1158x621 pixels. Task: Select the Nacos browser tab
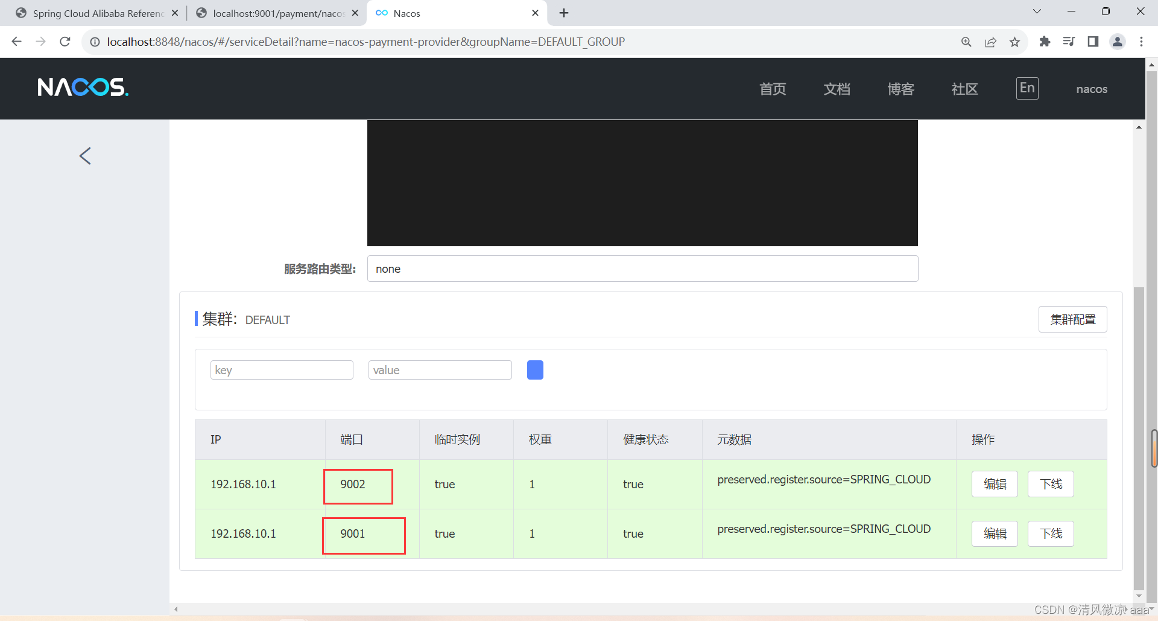(457, 13)
